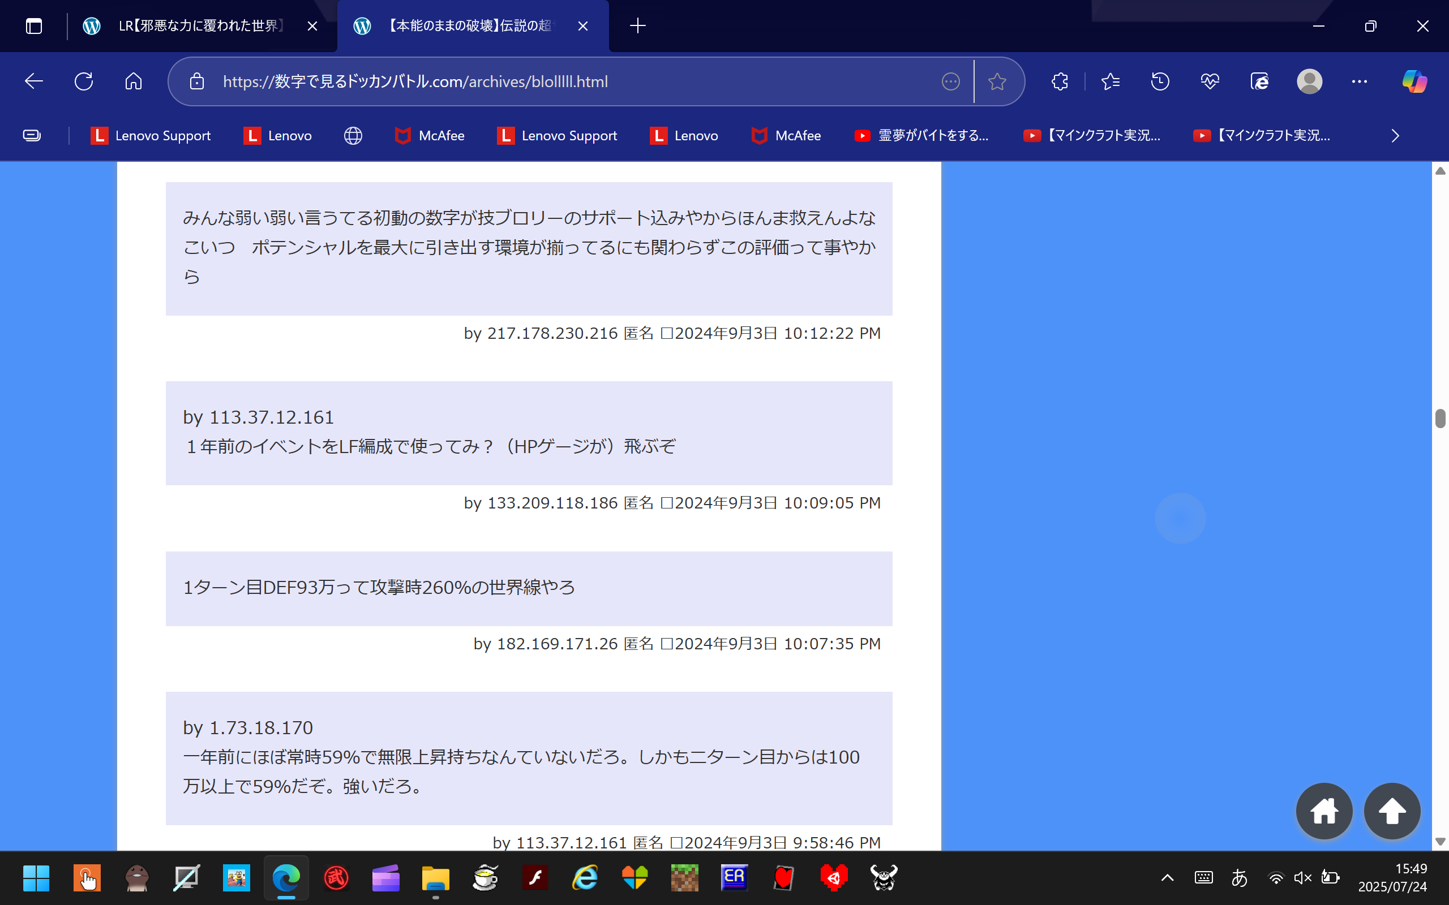The image size is (1449, 905).
Task: Open the favorites bar tab-groups icon
Action: (32, 136)
